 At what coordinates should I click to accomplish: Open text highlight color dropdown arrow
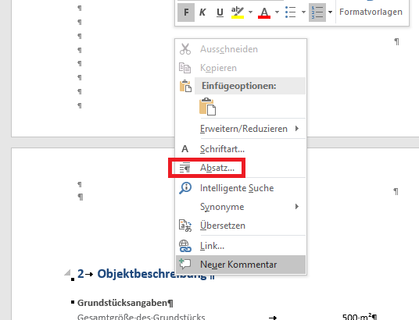point(250,12)
